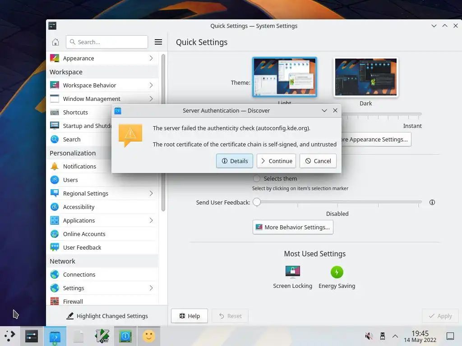
Task: Click the blank document taskbar icon
Action: (x=79, y=336)
